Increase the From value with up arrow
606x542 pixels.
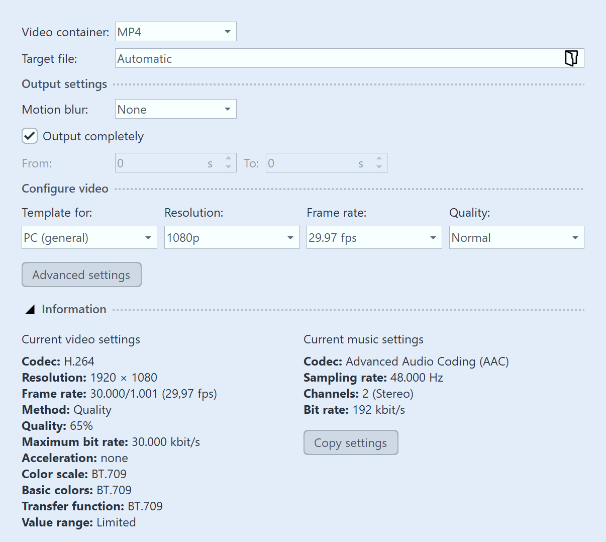pyautogui.click(x=228, y=158)
